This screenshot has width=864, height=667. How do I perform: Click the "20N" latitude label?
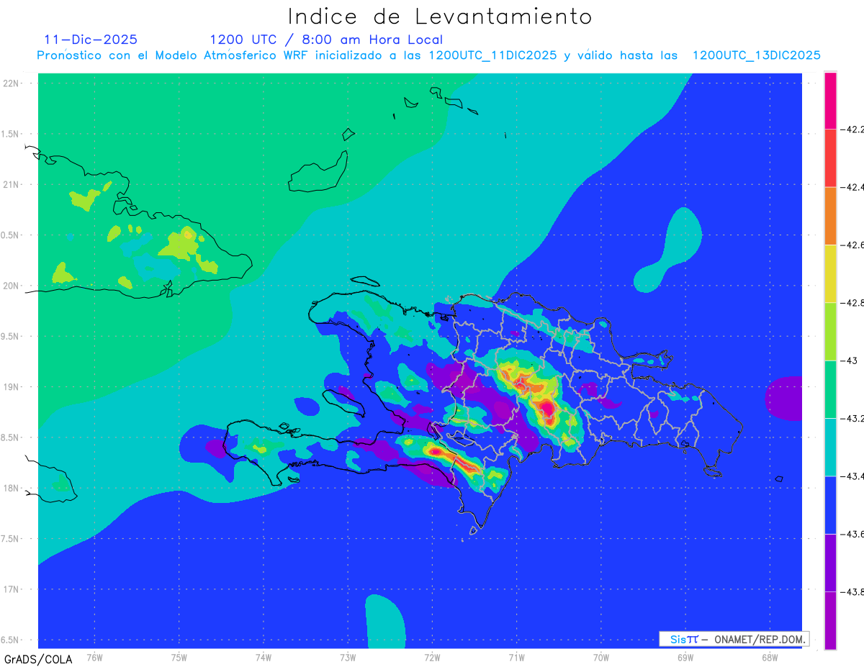[x=11, y=286]
